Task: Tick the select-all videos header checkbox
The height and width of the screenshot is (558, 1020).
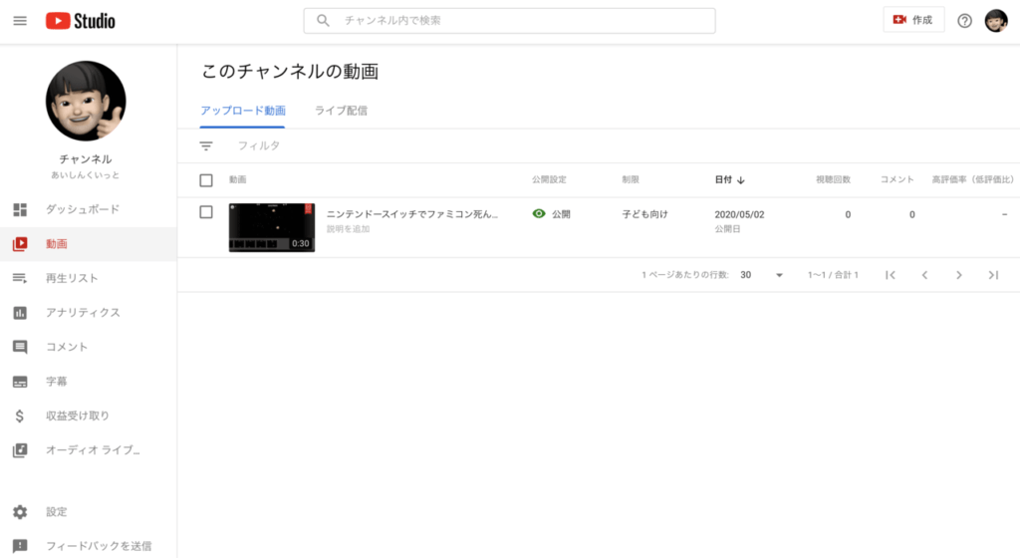Action: (x=206, y=180)
